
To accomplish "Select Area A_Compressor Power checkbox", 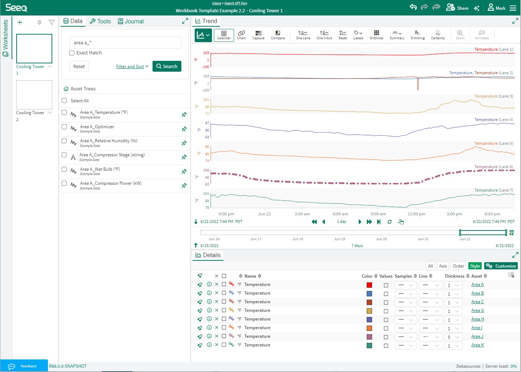I will point(64,183).
